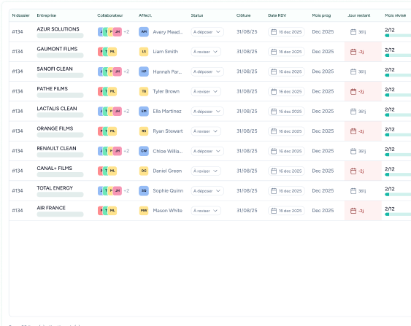Click RS avatar for Ryan Stewart
This screenshot has width=411, height=326.
click(144, 131)
